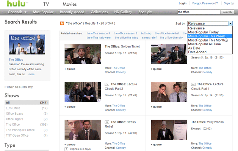The image size is (238, 151).
Task: Open the Sort by dropdown arrow
Action: (x=230, y=23)
